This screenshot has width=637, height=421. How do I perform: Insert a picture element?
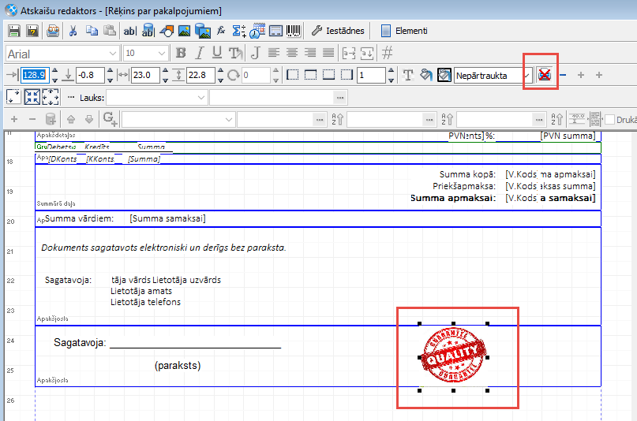(x=184, y=32)
